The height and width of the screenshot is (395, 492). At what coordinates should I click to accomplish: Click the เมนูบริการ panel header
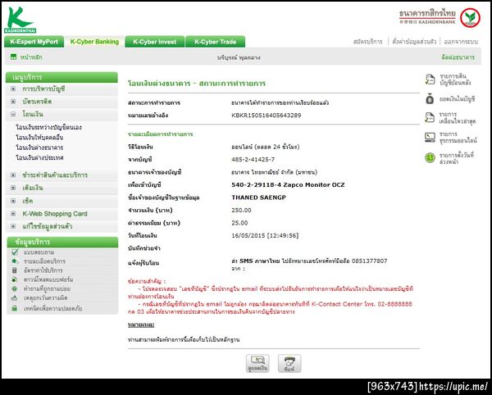pos(61,77)
